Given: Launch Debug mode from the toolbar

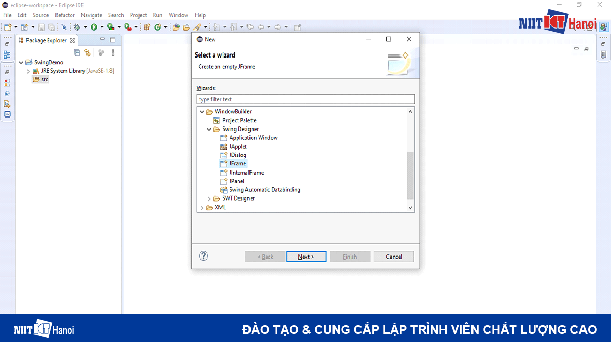Looking at the screenshot, I should pos(77,26).
